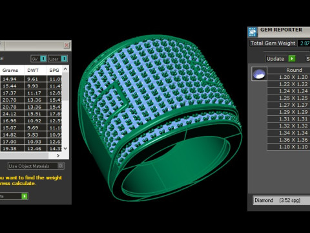Click the Total Gem Weight value 2.07
This screenshot has height=233, width=310.
tap(304, 43)
